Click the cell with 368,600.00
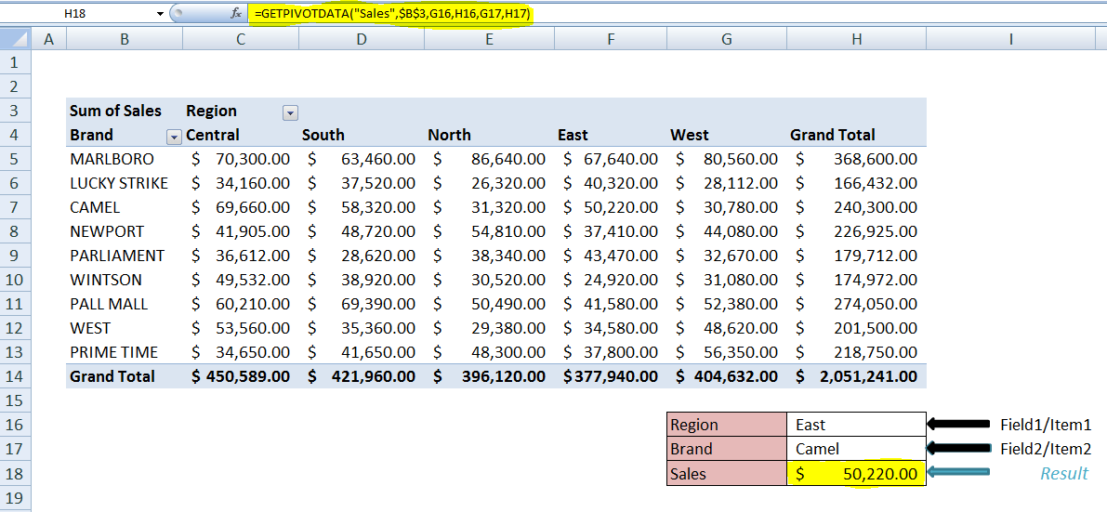The height and width of the screenshot is (512, 1107). (x=856, y=160)
